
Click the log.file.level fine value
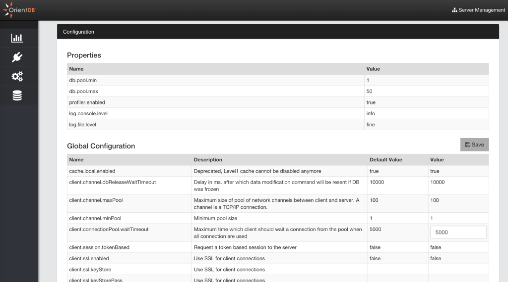click(x=371, y=125)
